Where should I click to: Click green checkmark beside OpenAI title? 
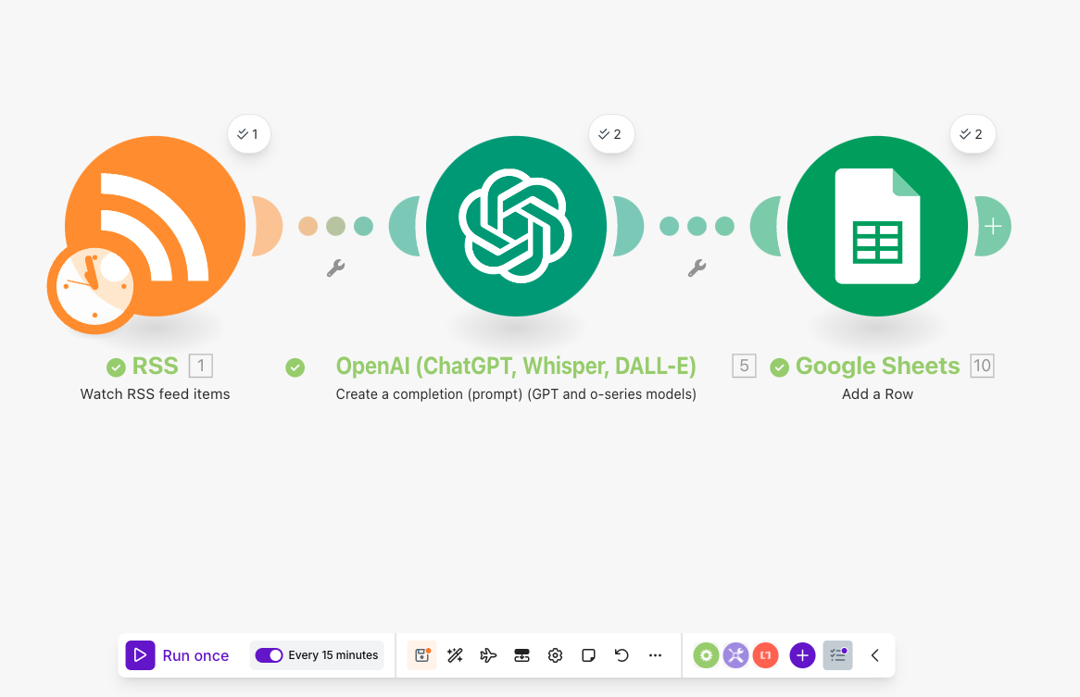pyautogui.click(x=295, y=367)
